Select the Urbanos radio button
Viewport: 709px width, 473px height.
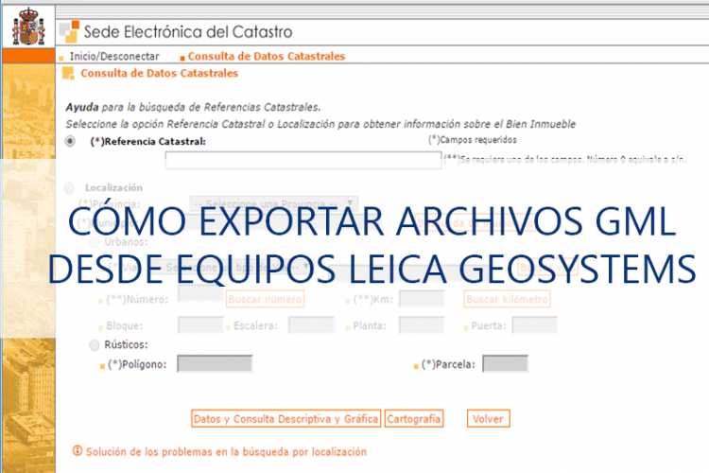[94, 242]
